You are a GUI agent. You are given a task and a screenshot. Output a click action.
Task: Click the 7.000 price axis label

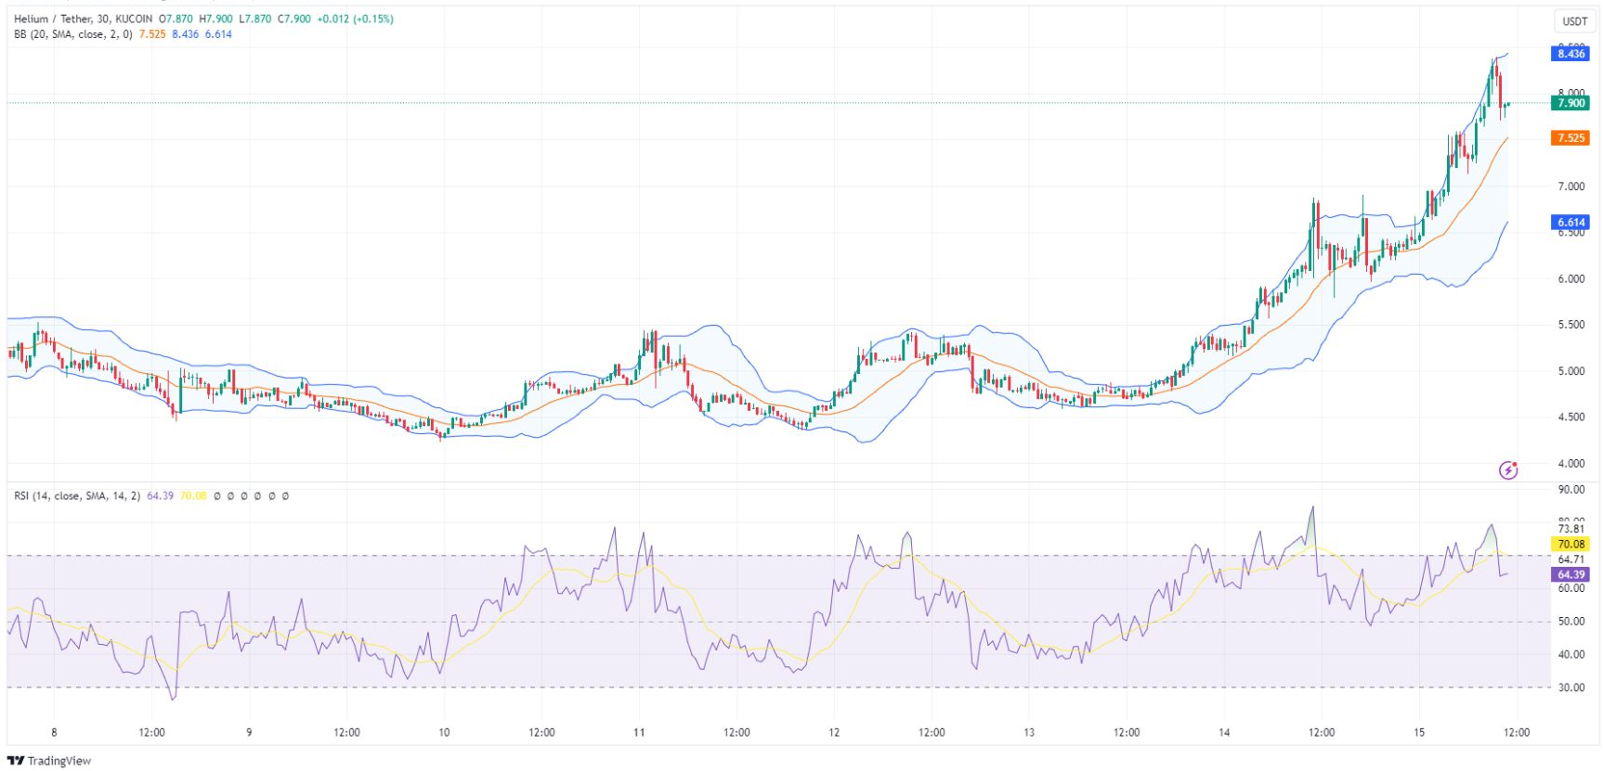[1571, 186]
